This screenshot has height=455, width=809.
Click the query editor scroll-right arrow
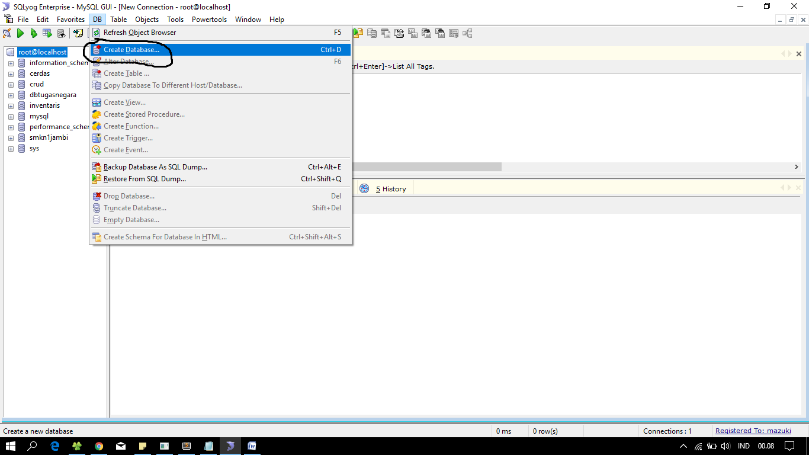pyautogui.click(x=797, y=167)
